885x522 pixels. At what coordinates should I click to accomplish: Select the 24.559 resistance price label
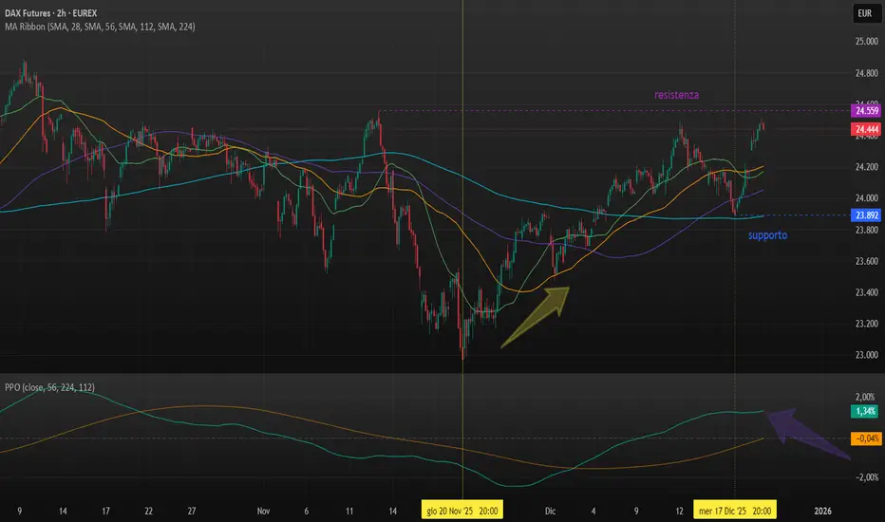(x=866, y=111)
